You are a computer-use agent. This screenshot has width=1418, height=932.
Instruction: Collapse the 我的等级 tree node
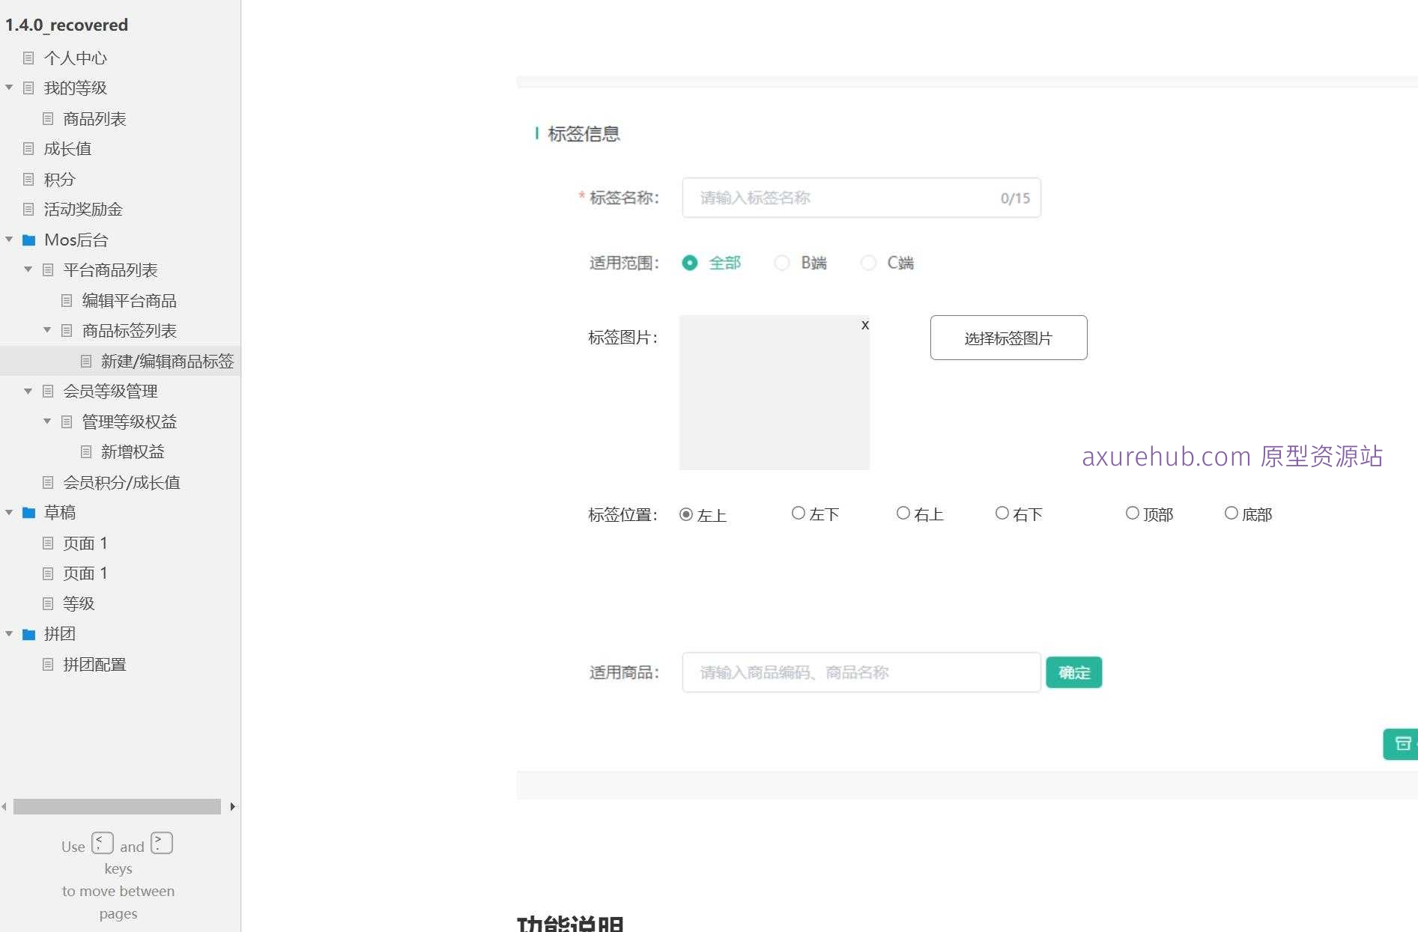point(9,88)
